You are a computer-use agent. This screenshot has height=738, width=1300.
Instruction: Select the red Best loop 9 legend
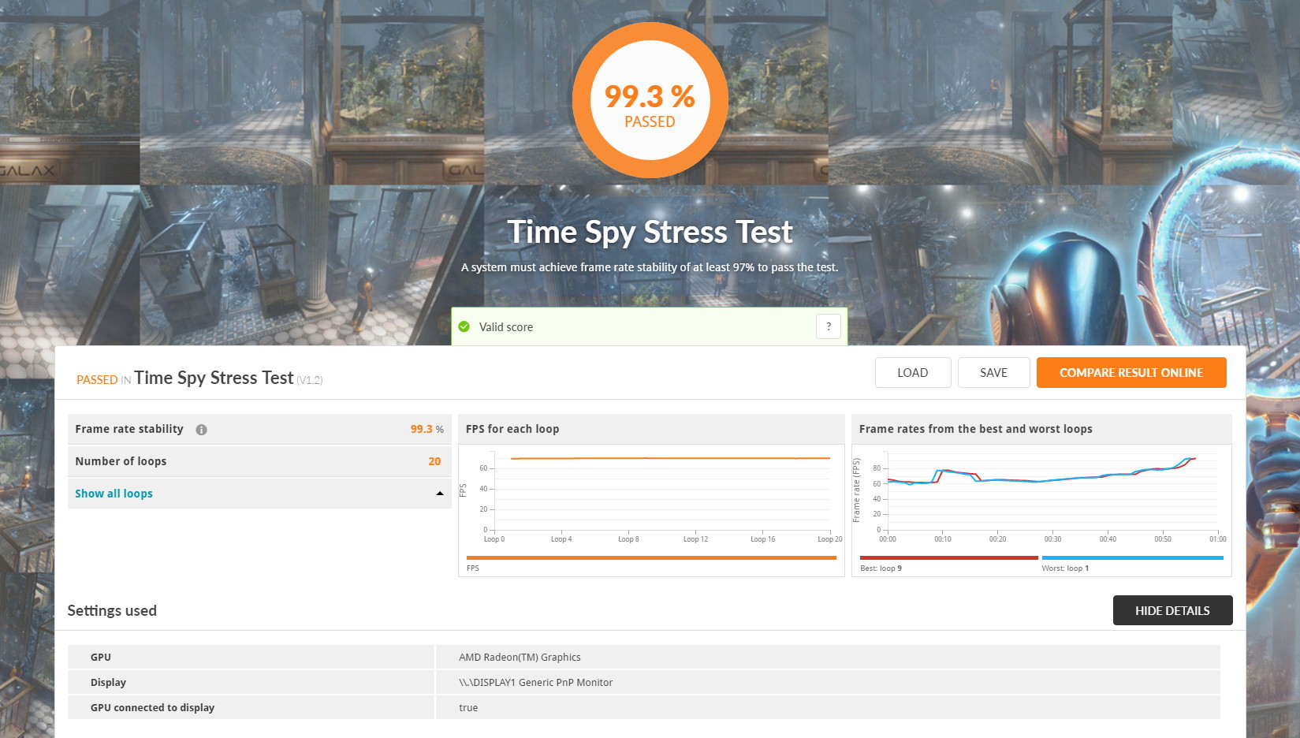(948, 558)
